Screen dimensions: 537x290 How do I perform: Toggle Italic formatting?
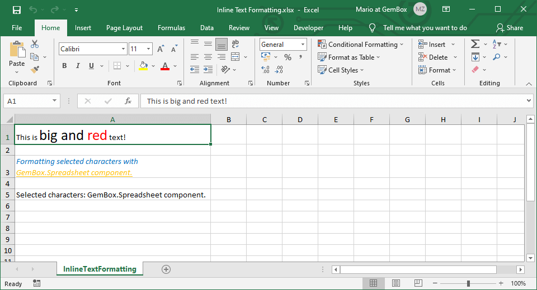pos(78,66)
